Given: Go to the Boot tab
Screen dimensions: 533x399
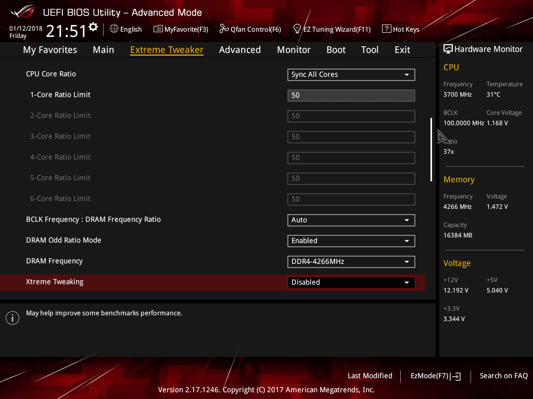Looking at the screenshot, I should [x=336, y=50].
